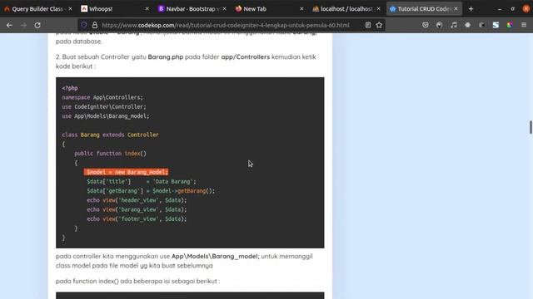Click public function index() line
This screenshot has width=533, height=299.
pos(111,154)
